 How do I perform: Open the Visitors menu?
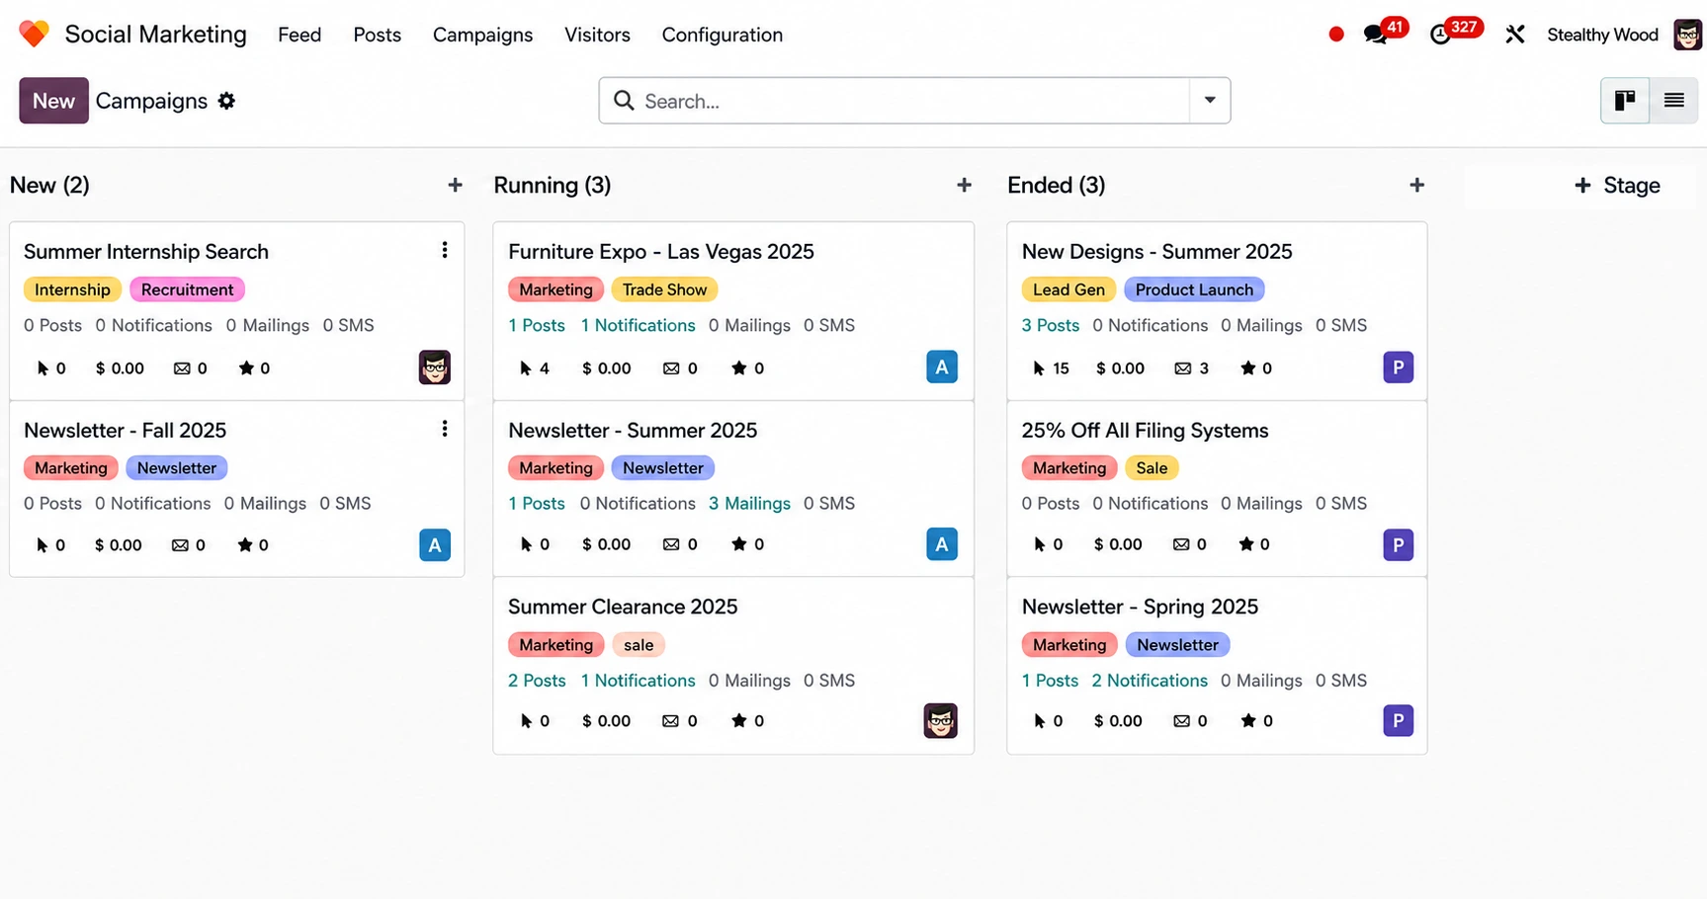coord(597,35)
